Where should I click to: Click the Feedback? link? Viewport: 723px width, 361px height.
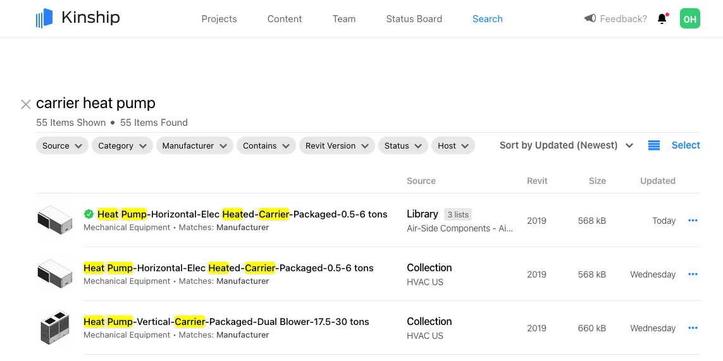[x=623, y=19]
